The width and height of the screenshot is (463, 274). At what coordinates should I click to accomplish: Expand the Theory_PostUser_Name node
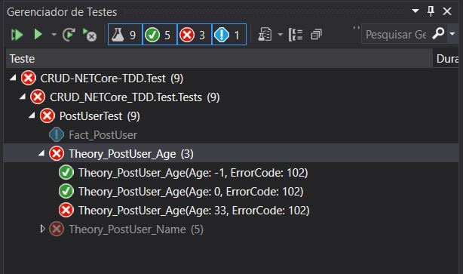point(42,229)
